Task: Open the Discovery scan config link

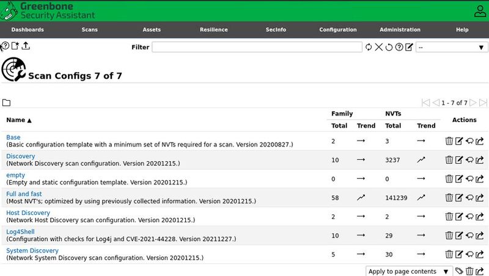Action: coord(21,156)
